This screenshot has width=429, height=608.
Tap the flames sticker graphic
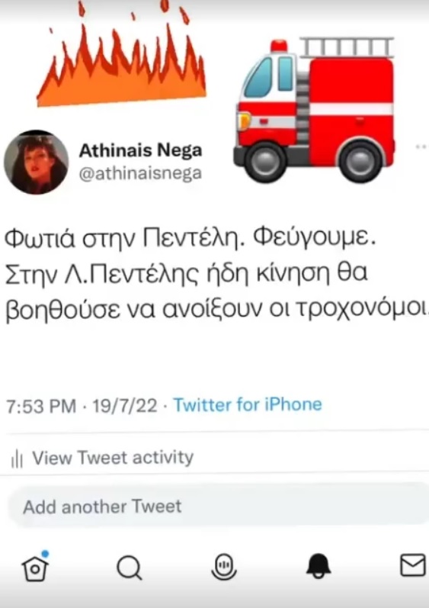[x=122, y=53]
